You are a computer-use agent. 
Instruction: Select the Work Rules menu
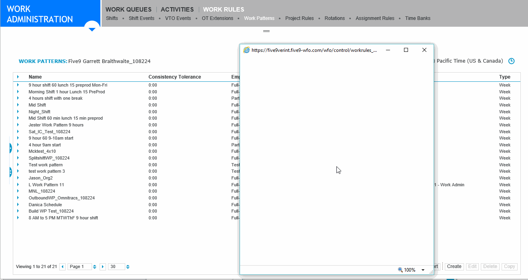[224, 10]
